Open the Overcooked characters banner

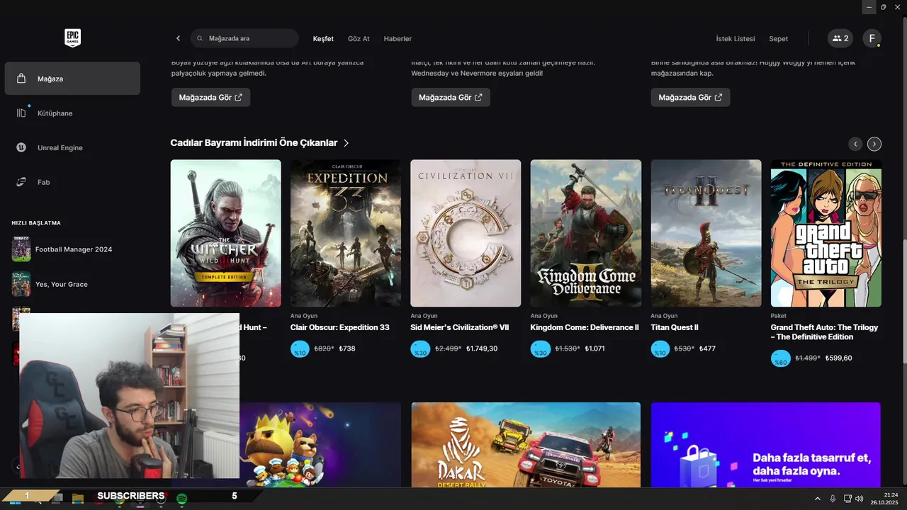tap(320, 445)
